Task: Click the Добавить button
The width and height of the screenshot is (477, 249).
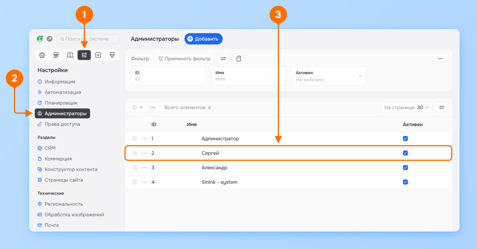Action: (x=204, y=39)
